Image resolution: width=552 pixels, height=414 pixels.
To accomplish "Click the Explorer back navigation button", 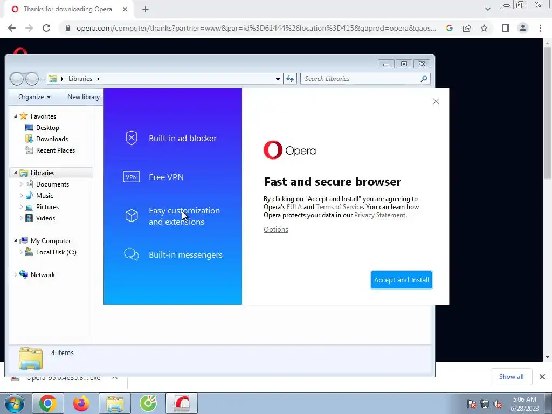I will point(17,79).
